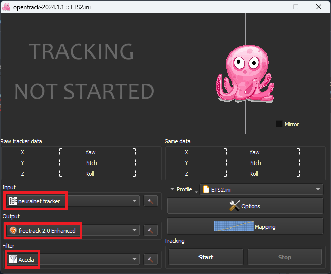Image resolution: width=331 pixels, height=274 pixels.
Task: Expand the Filter dropdown
Action: click(73, 259)
